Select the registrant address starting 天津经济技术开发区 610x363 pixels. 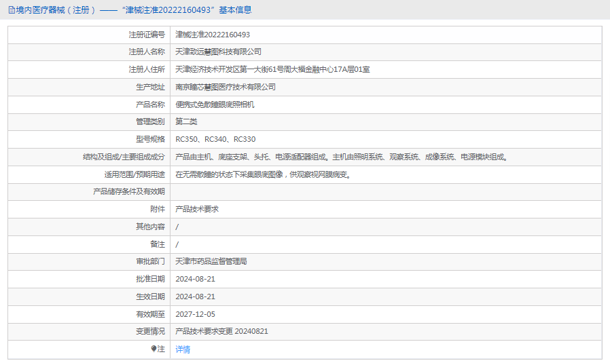coord(272,70)
